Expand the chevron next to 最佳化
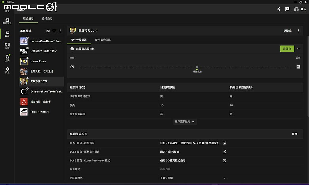The image size is (309, 185). coord(298,49)
